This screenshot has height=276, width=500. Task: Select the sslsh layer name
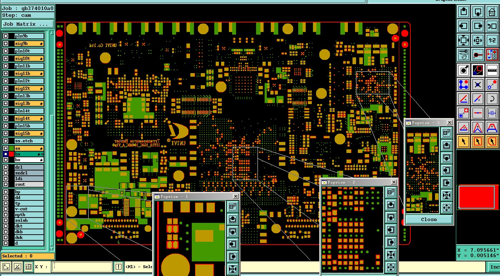[x=29, y=220]
